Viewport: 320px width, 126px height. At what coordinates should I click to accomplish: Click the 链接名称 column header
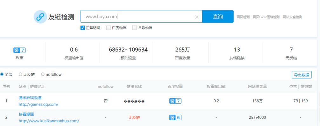tap(134, 87)
